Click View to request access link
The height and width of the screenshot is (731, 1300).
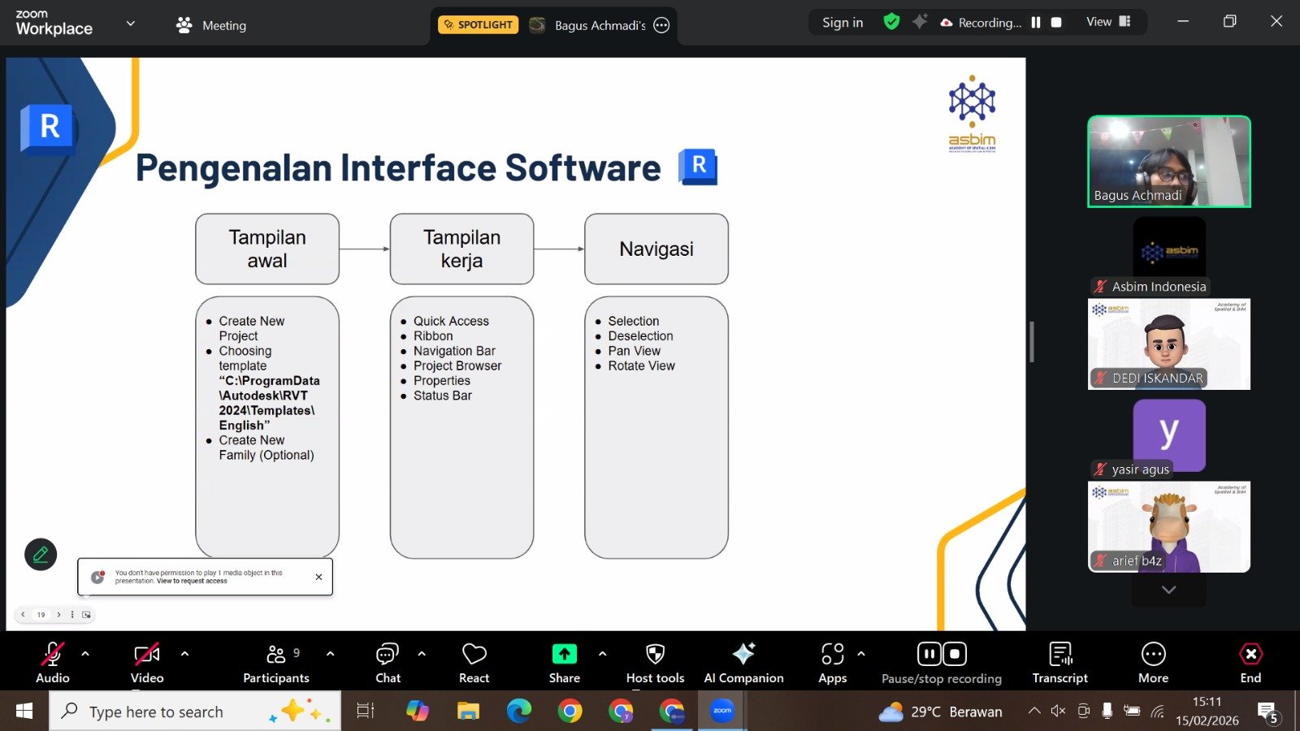click(193, 582)
